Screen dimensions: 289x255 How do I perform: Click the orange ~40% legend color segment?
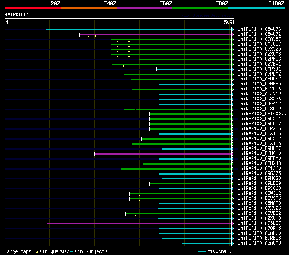(x=89, y=8)
